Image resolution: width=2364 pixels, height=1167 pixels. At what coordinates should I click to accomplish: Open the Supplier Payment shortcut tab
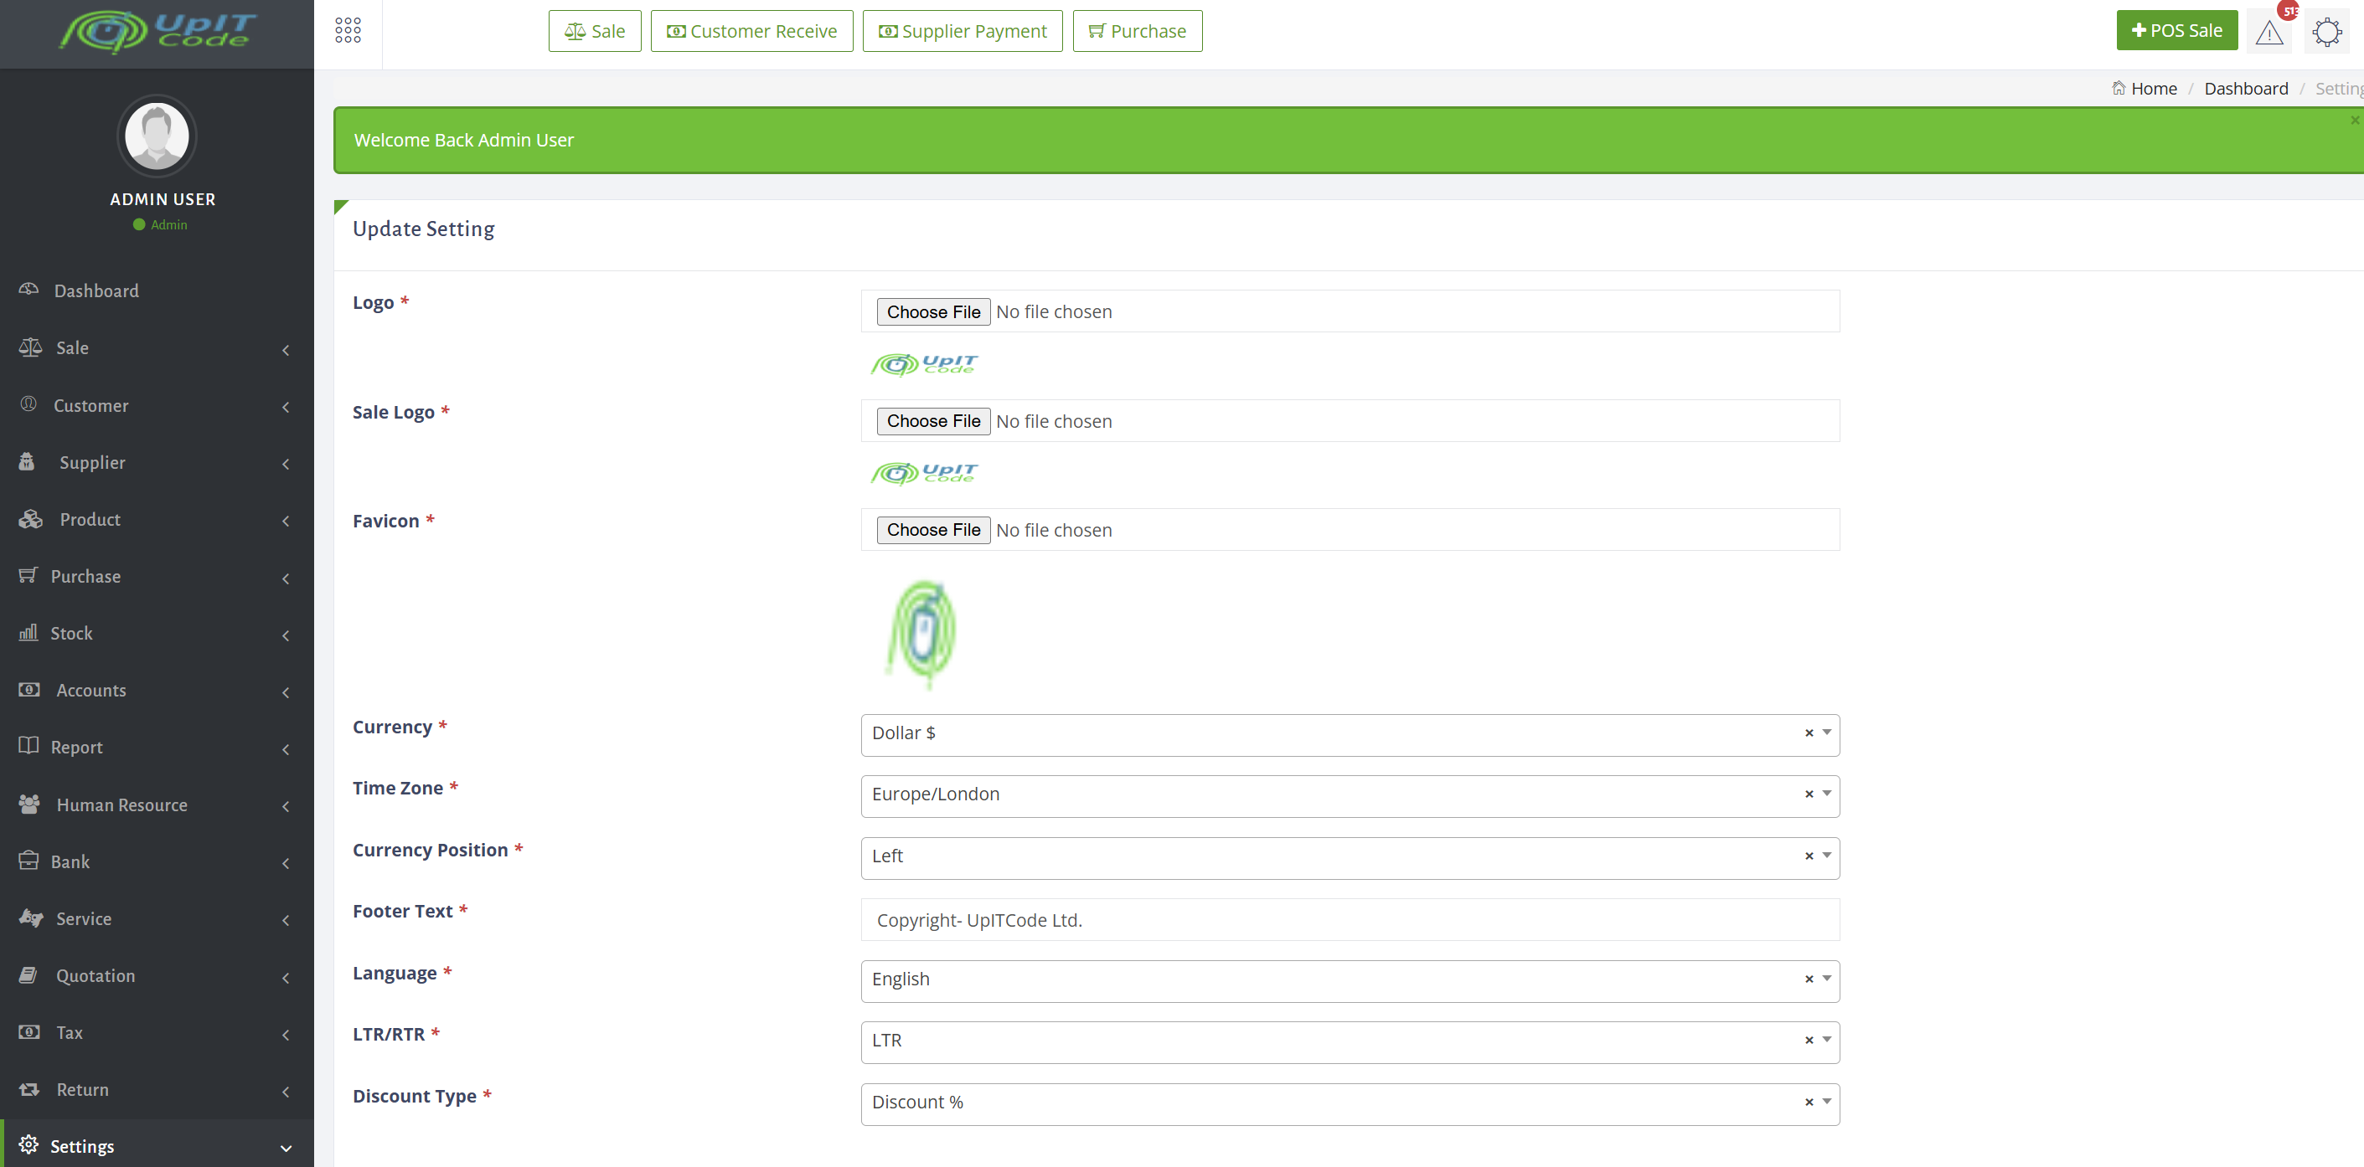[962, 31]
